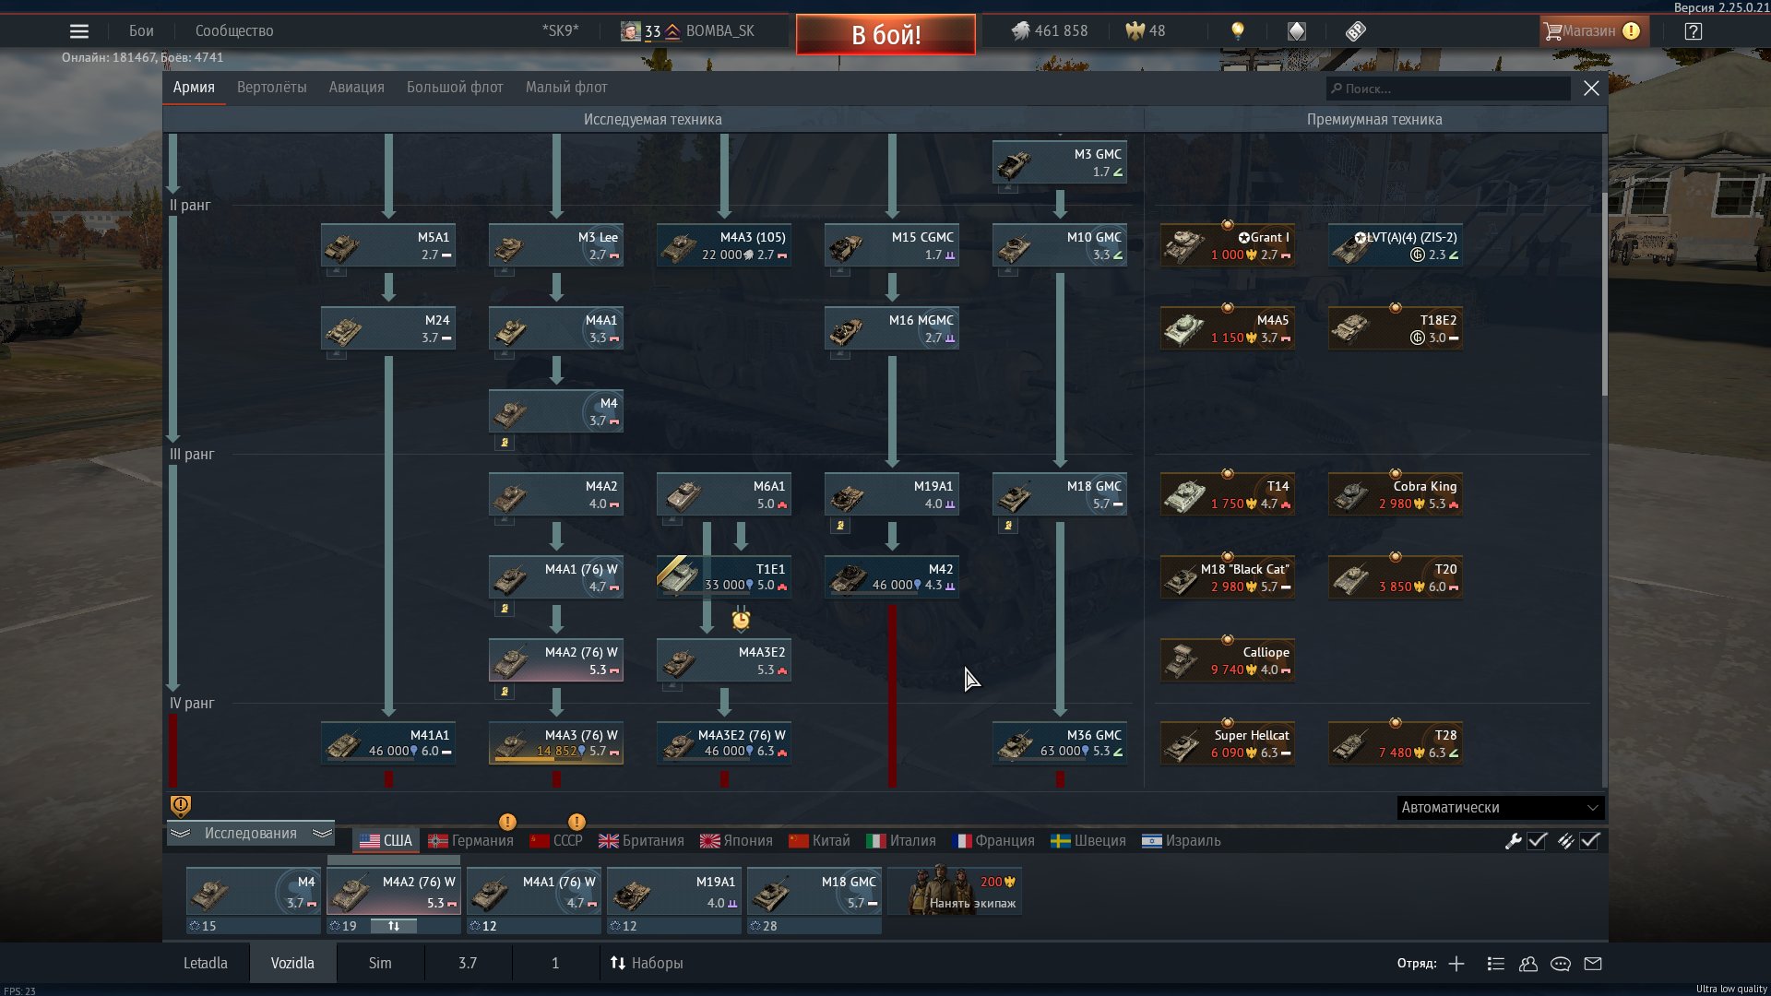The height and width of the screenshot is (996, 1771).
Task: Select the M42 vehicle for research
Action: pos(892,577)
